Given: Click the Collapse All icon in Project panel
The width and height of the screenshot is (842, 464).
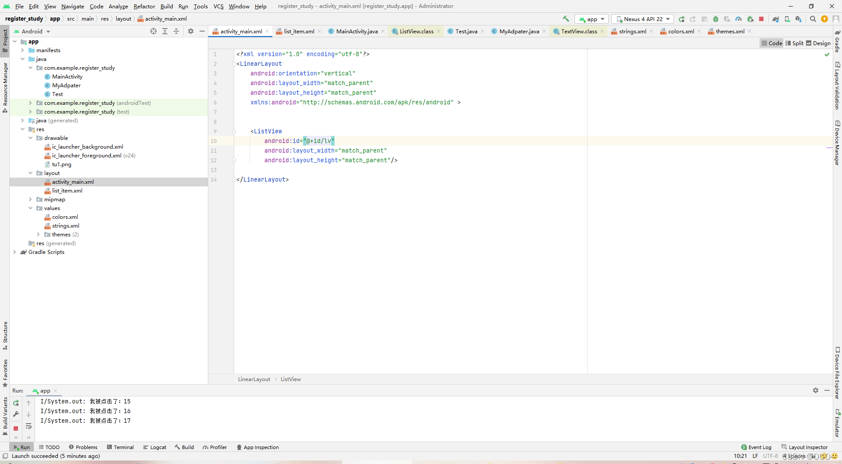Looking at the screenshot, I should point(176,31).
